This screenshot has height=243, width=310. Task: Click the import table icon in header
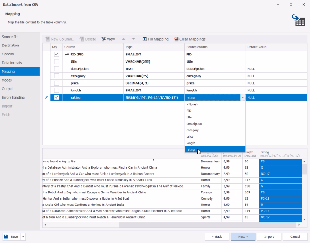[298, 20]
